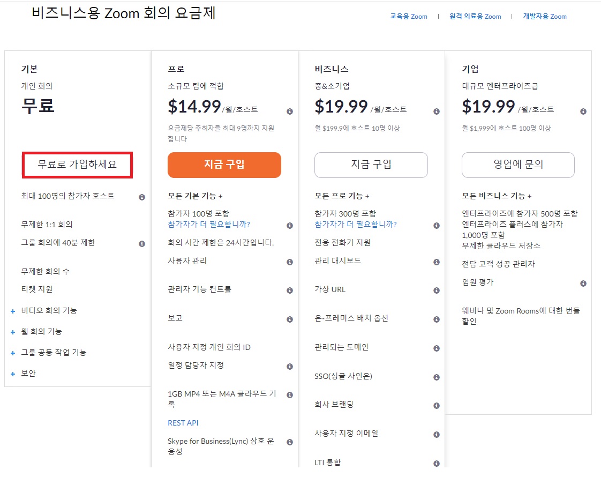601x477 pixels.
Task: Click 모든 비즈니스 기능 + heading
Action: (x=497, y=196)
